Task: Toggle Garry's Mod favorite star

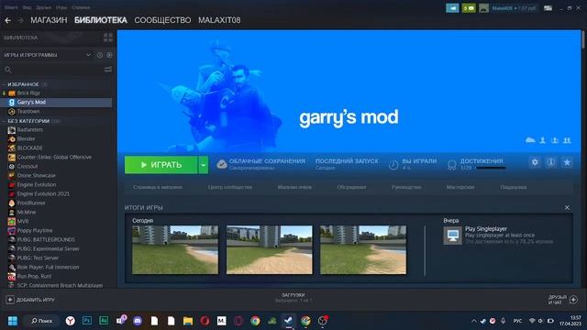Action: point(567,162)
